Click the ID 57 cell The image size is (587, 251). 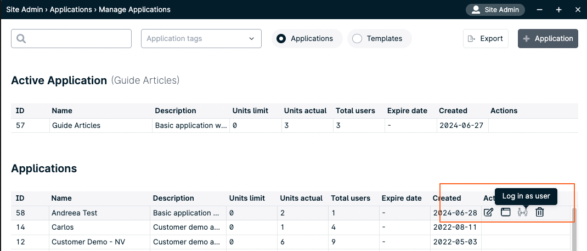coord(30,125)
